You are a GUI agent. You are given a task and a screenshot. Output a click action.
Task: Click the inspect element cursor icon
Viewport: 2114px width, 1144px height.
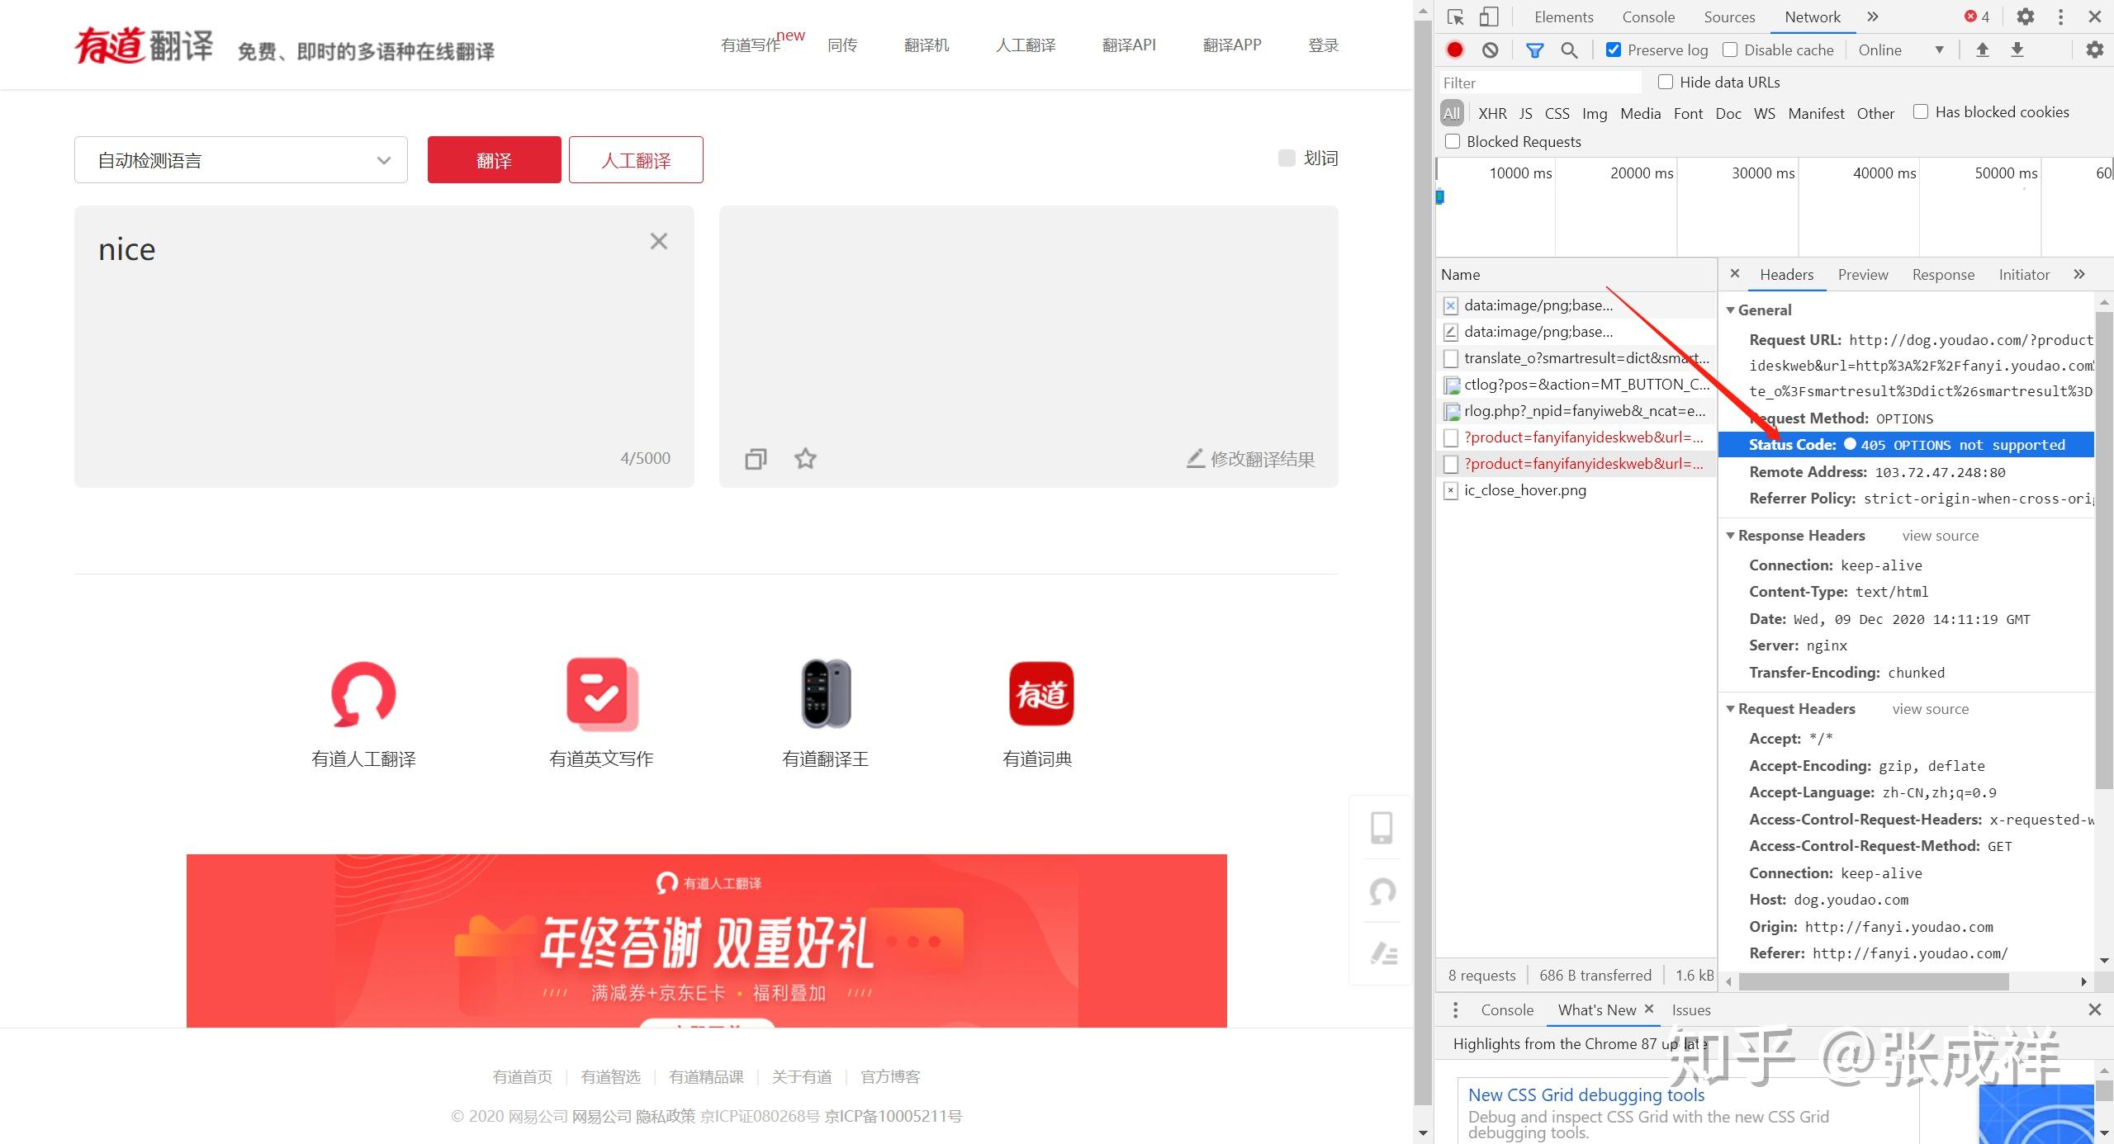pyautogui.click(x=1455, y=17)
